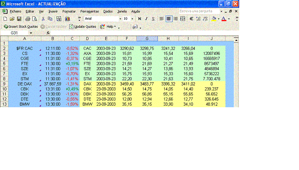Click Update Quotes button
The width and height of the screenshot is (299, 170).
(83, 27)
